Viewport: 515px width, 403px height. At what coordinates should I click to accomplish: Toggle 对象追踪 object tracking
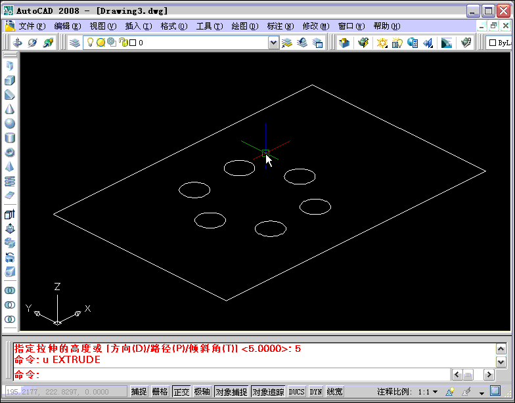268,391
